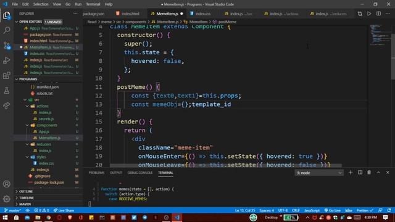395x222 pixels.
Task: Switch to the OUTPUT panel tab
Action: click(x=116, y=173)
